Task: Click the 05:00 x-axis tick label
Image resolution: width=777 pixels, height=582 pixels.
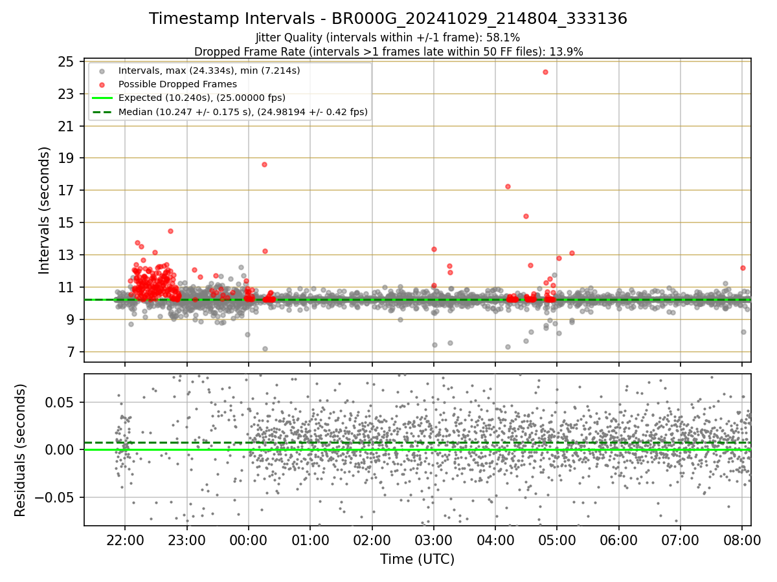Action: point(557,539)
